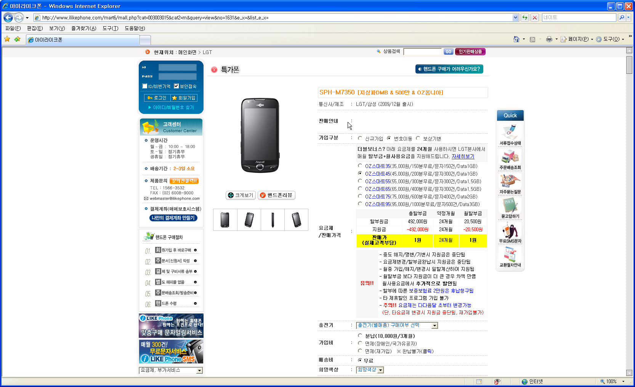Viewport: 635px width, 387px height.
Task: Click the 자세히보기 link
Action: tap(463, 156)
